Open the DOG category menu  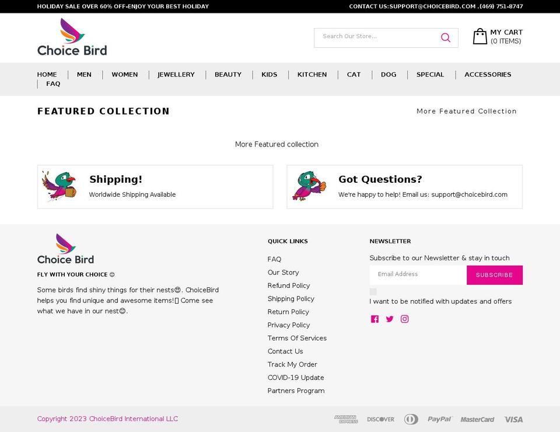click(x=388, y=74)
